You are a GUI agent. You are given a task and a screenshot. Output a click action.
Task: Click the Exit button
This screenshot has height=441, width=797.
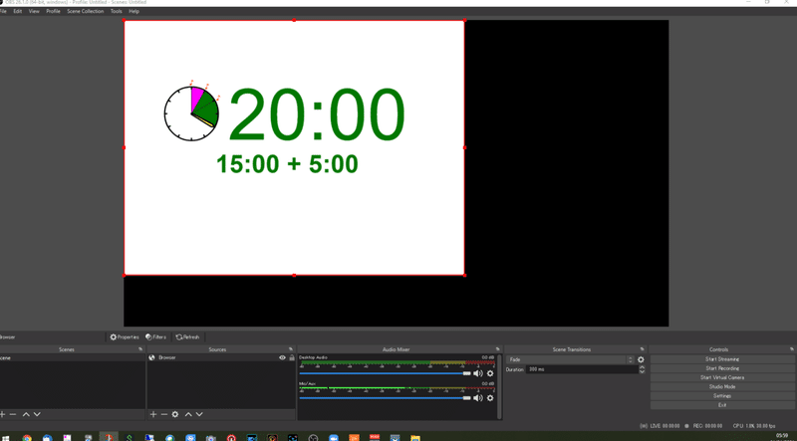click(722, 405)
